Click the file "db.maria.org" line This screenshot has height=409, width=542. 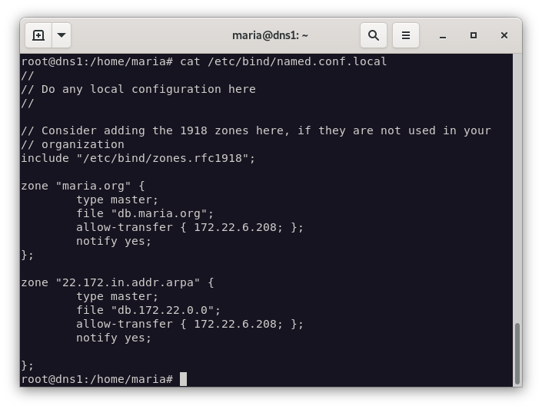click(145, 213)
